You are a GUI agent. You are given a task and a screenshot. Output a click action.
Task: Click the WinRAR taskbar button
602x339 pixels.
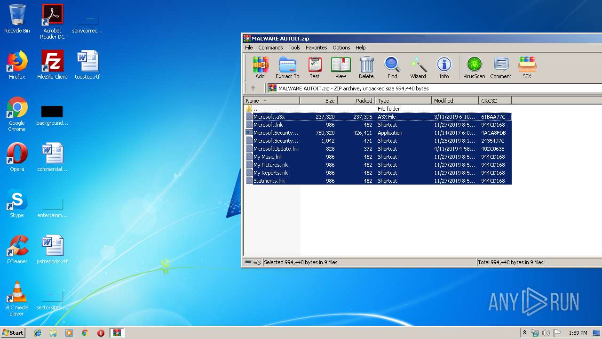pos(117,333)
